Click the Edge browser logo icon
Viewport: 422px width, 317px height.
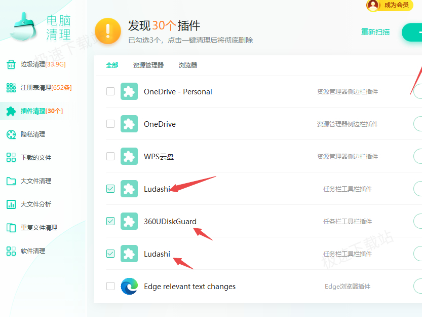tap(129, 286)
